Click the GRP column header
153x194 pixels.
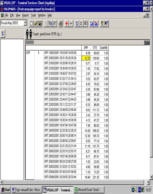click(86, 48)
